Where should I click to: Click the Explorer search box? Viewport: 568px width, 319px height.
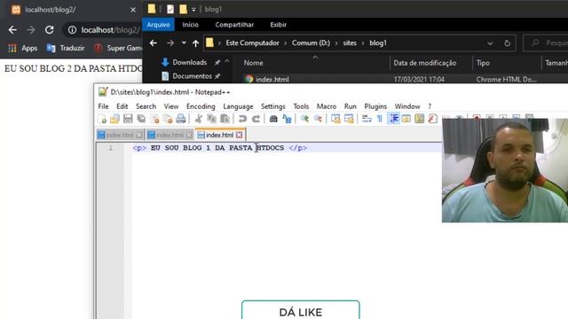546,43
